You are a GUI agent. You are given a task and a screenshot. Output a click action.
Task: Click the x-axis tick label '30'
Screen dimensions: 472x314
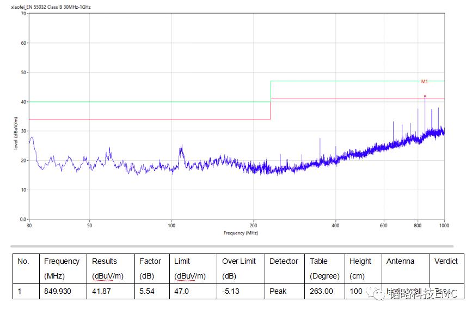coord(29,225)
